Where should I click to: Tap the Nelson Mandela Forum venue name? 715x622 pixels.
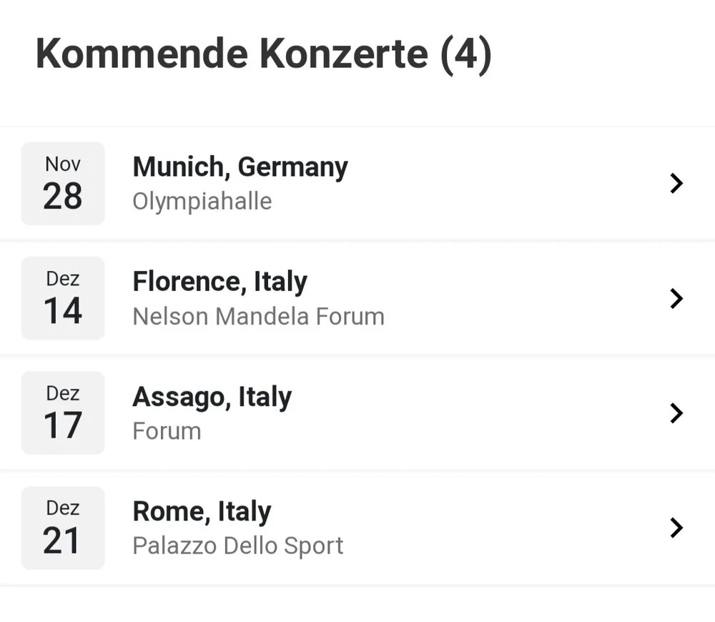pos(258,316)
